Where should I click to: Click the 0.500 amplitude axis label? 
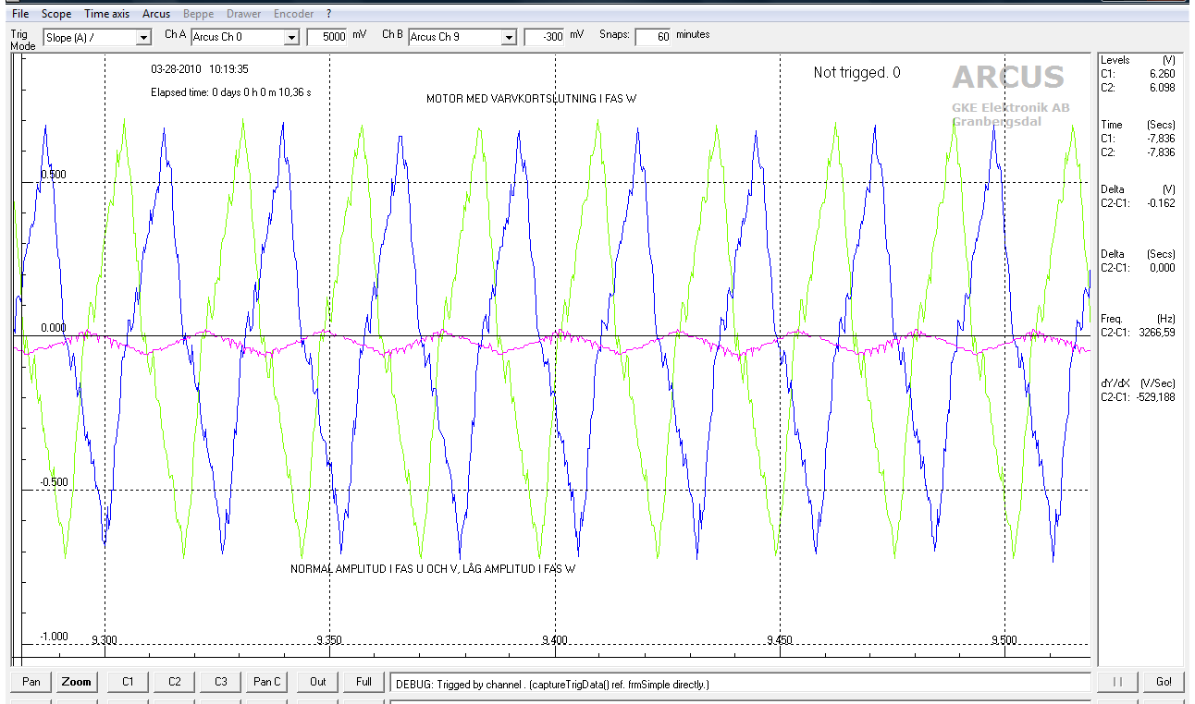[54, 175]
